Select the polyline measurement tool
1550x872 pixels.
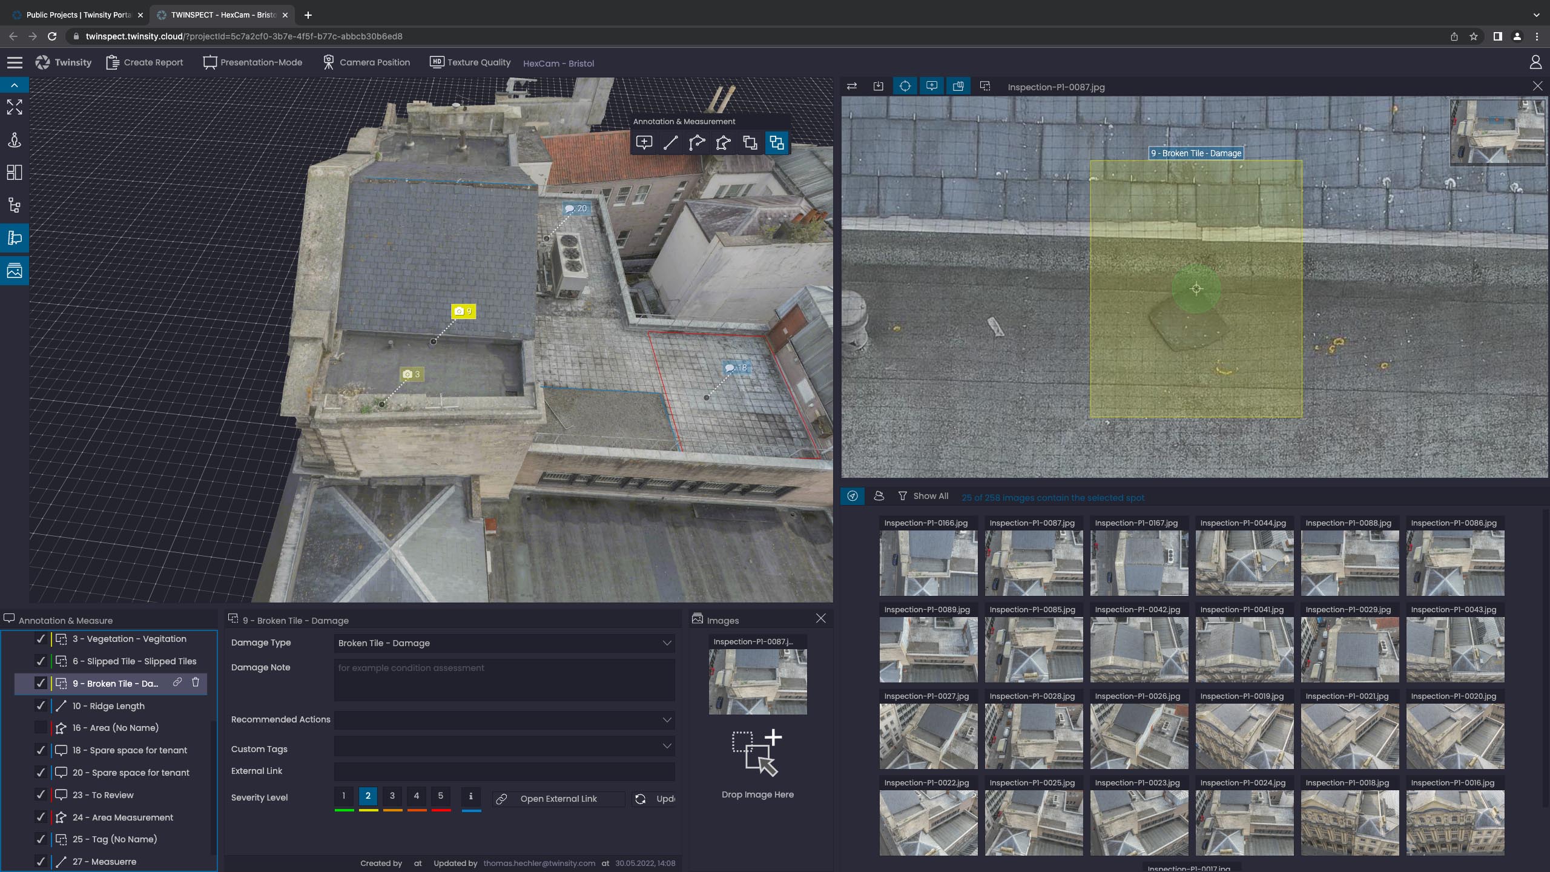(697, 143)
